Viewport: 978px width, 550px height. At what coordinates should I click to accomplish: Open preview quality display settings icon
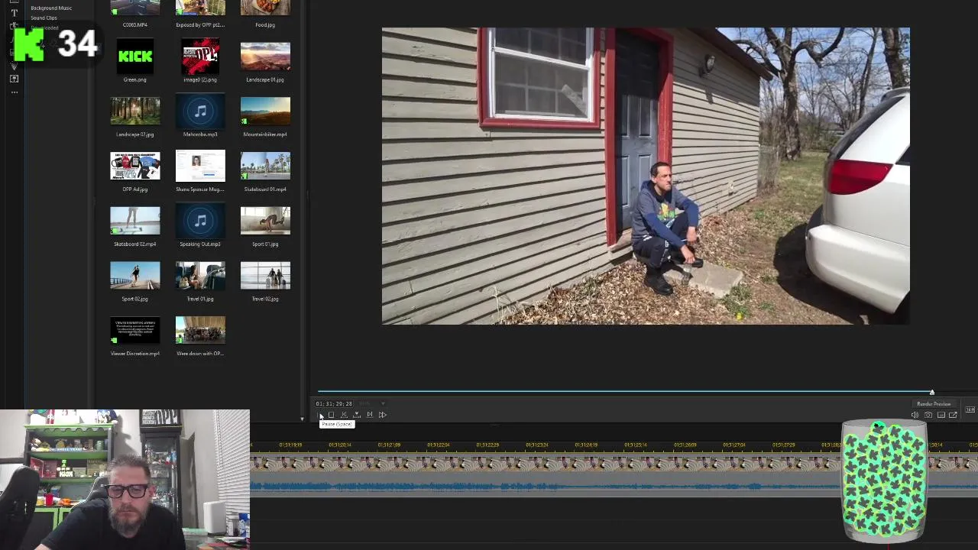(x=941, y=415)
